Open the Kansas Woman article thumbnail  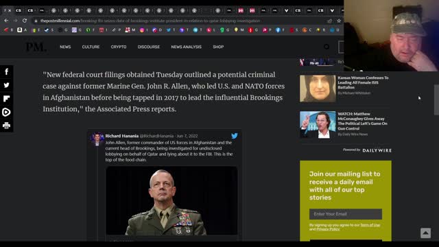(x=318, y=89)
